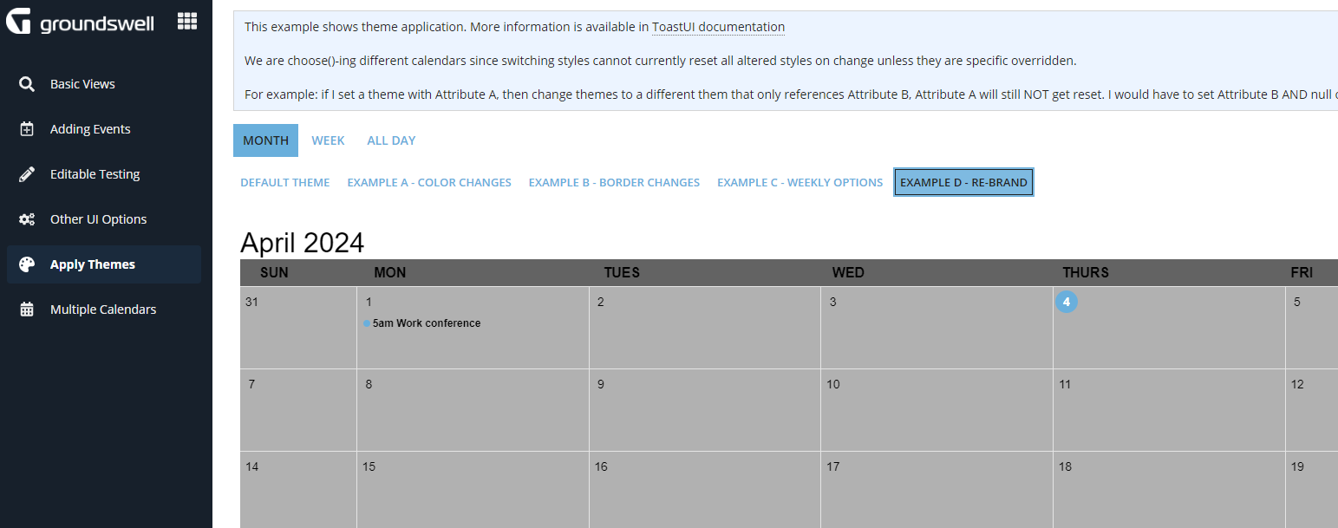Apply the DEFAULT THEME option
This screenshot has width=1338, height=528.
285,183
